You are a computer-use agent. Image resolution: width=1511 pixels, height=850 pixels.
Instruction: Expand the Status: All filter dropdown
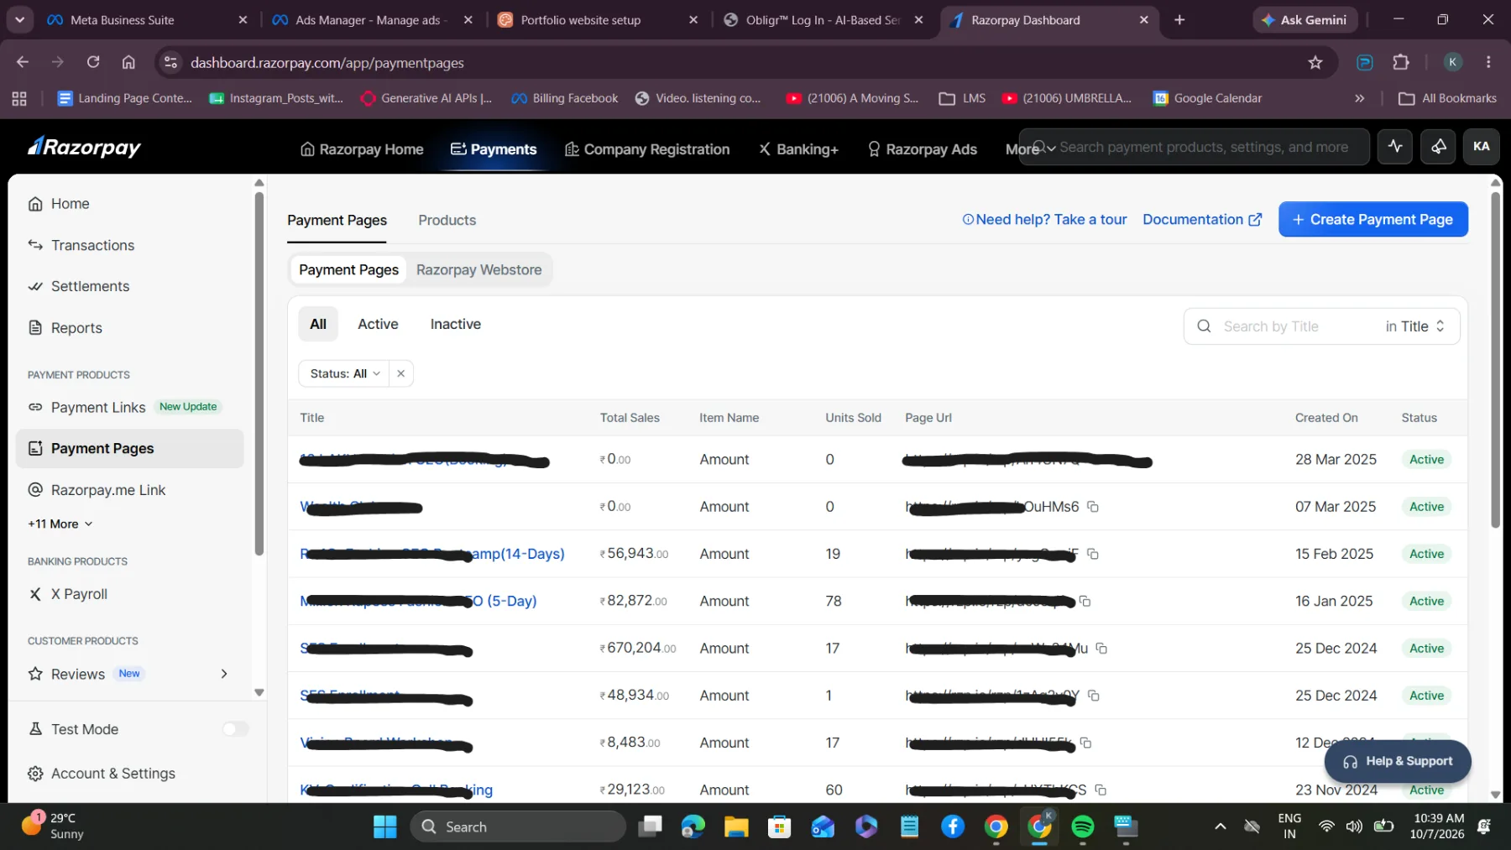pos(344,373)
